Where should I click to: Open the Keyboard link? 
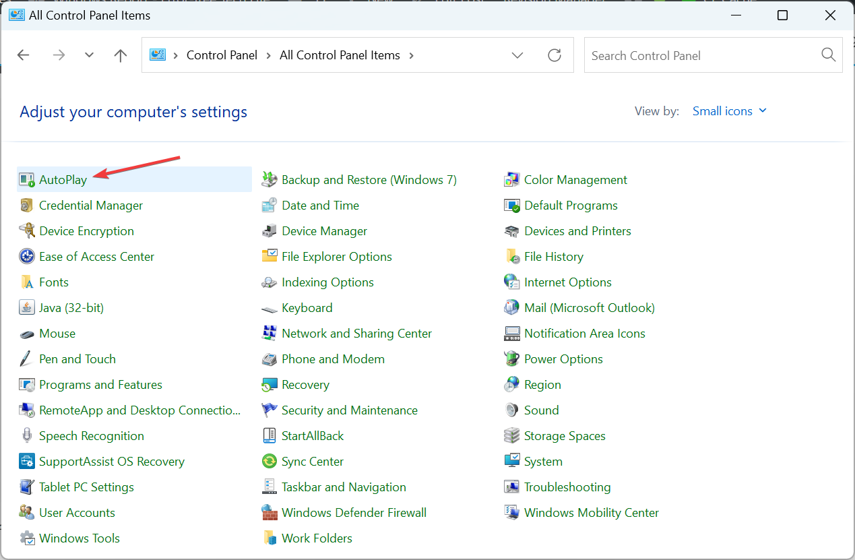tap(307, 308)
